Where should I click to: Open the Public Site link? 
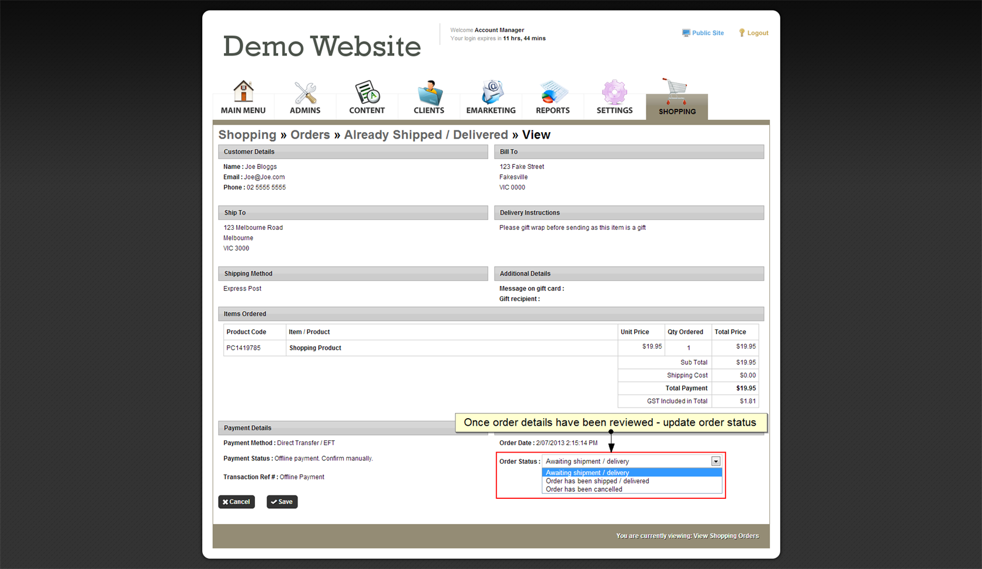tap(707, 33)
